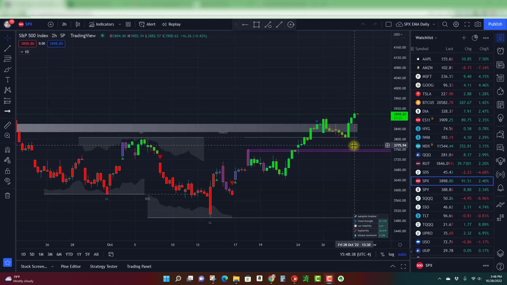This screenshot has width=507, height=285.
Task: Open the brush drawing tools
Action: 7,69
